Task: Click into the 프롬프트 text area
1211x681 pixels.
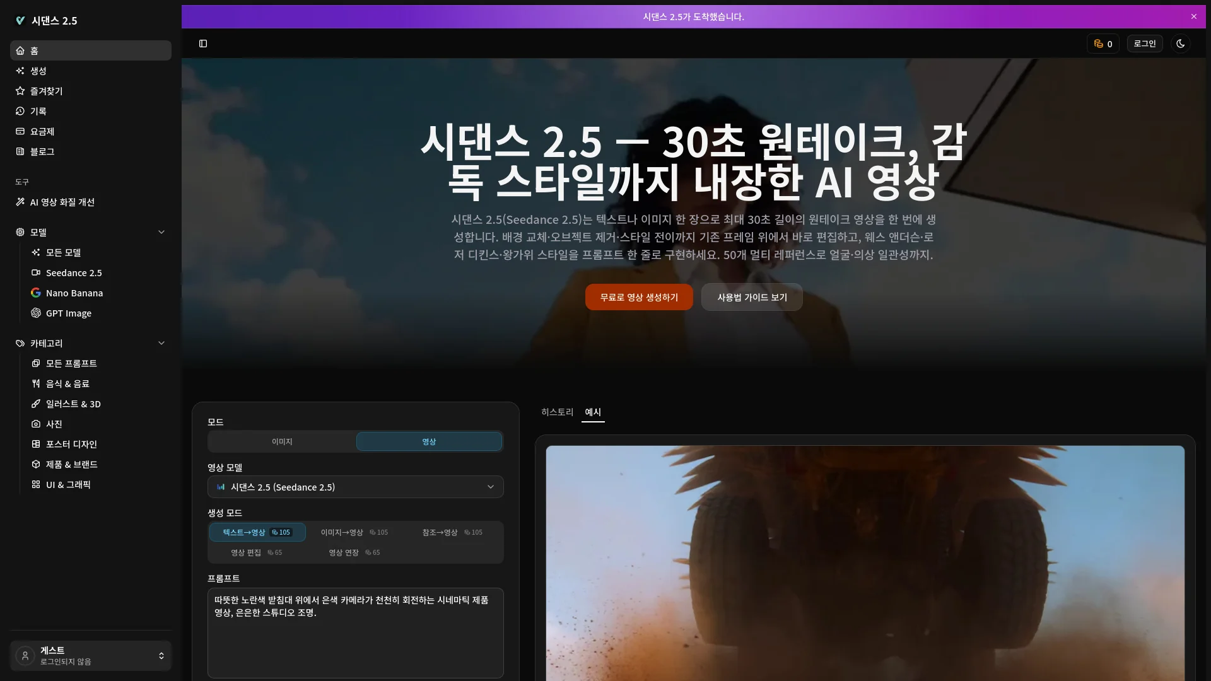Action: point(356,633)
